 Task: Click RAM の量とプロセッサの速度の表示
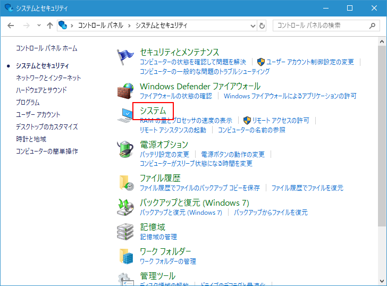pyautogui.click(x=186, y=121)
